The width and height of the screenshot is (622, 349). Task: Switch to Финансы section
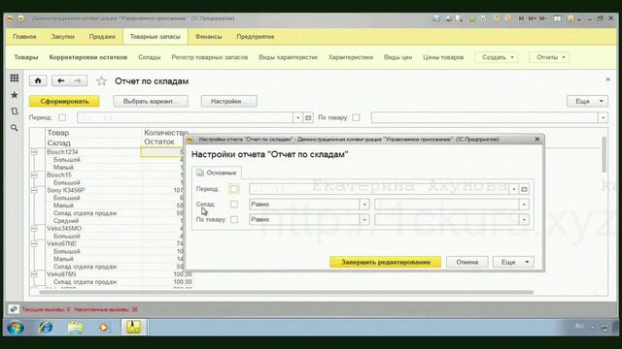tap(208, 37)
